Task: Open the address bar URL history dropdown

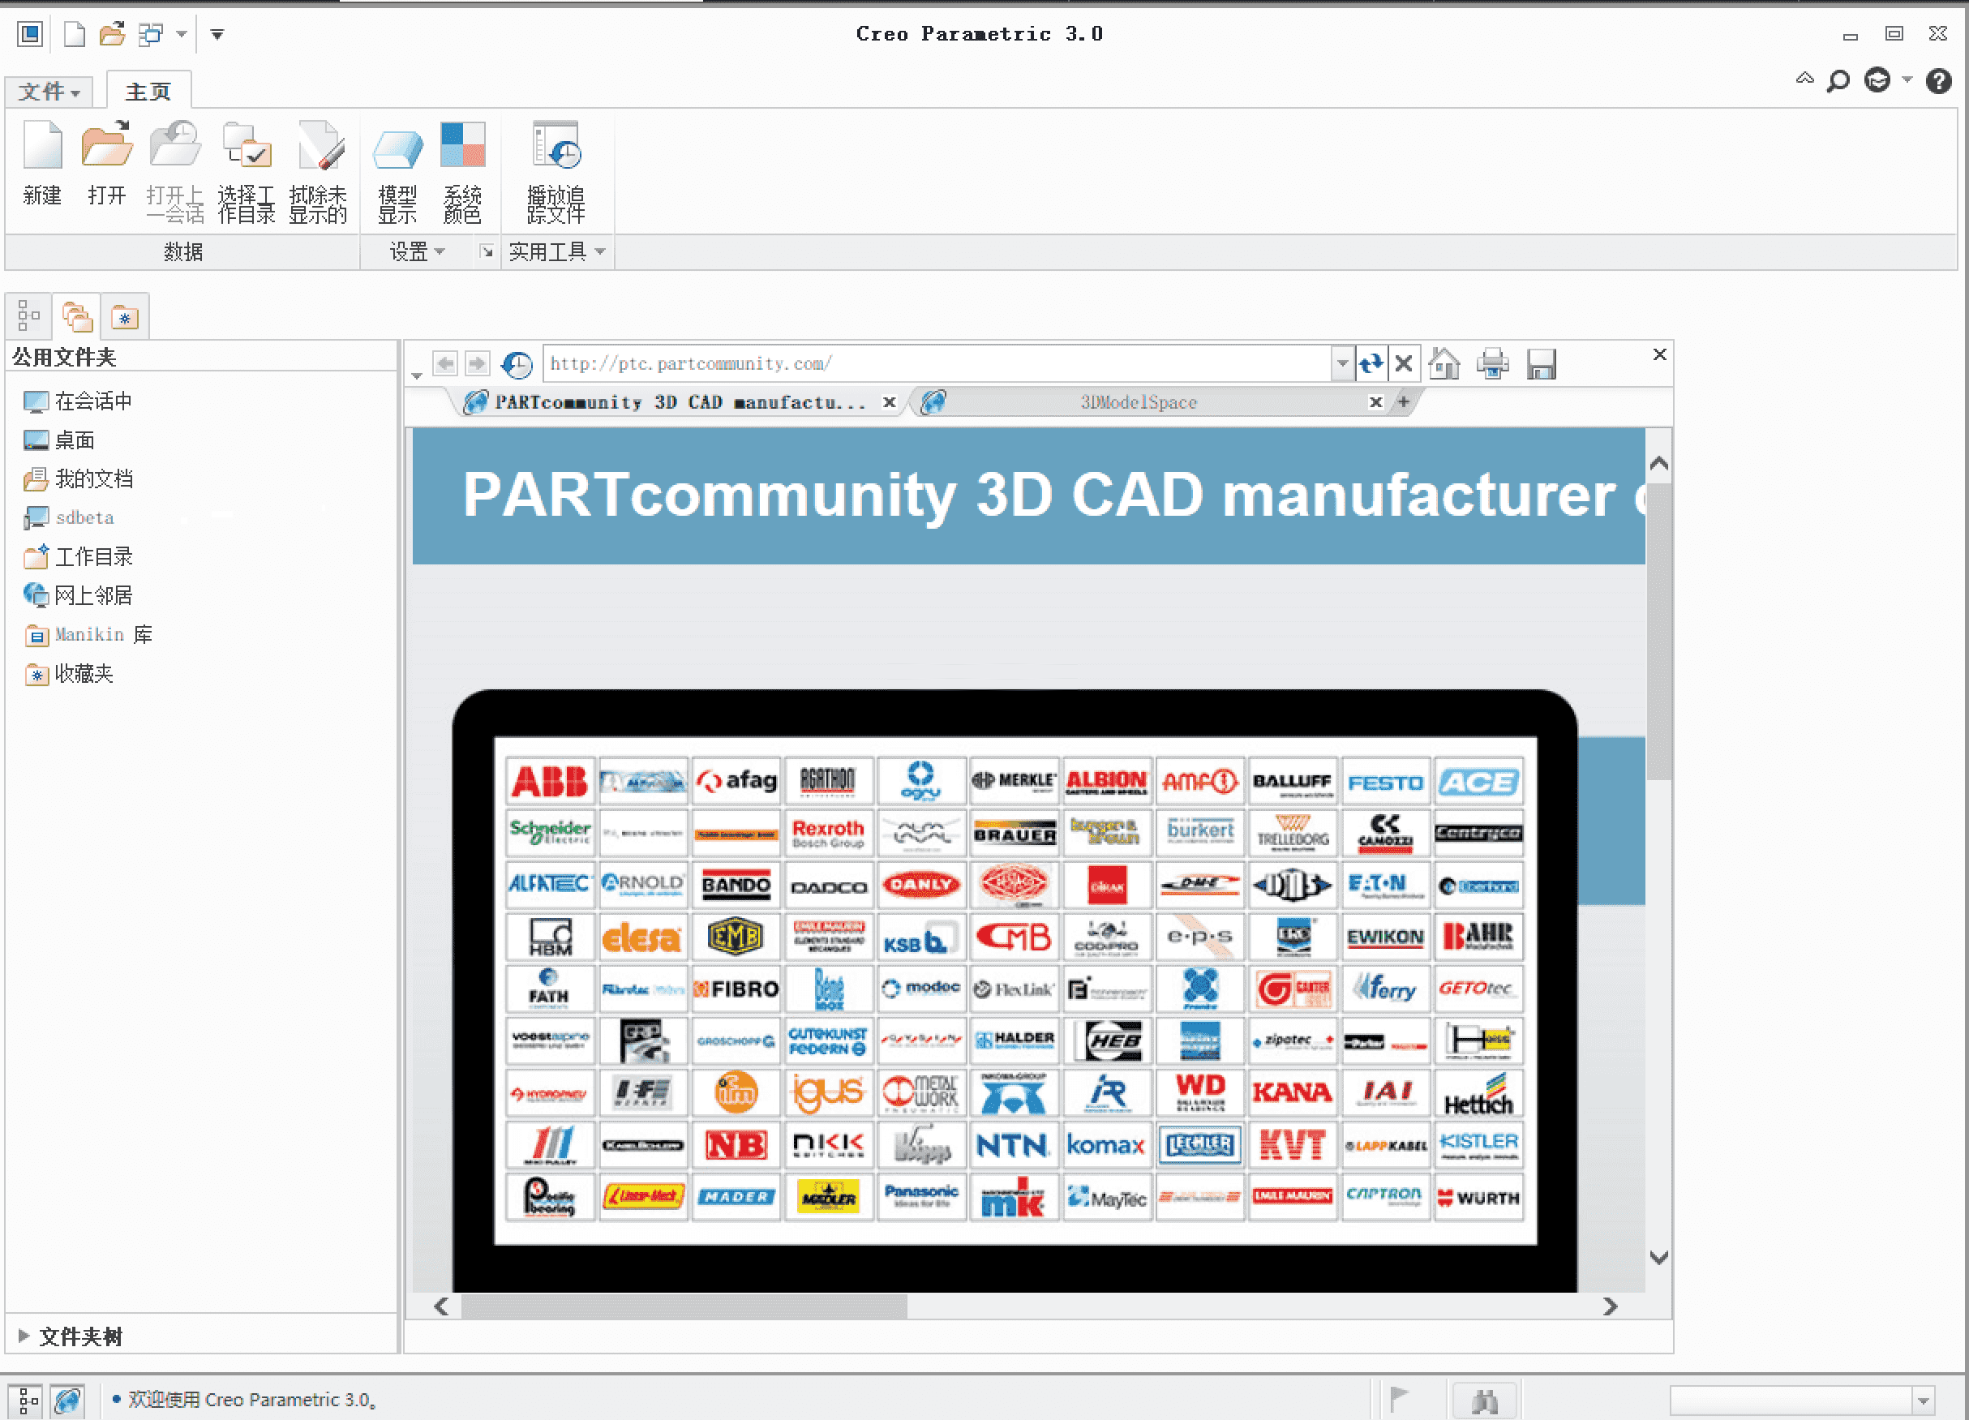Action: click(1343, 363)
